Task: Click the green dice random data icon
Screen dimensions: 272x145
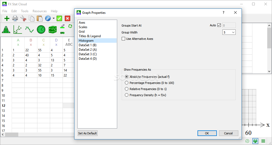Action: pyautogui.click(x=52, y=29)
